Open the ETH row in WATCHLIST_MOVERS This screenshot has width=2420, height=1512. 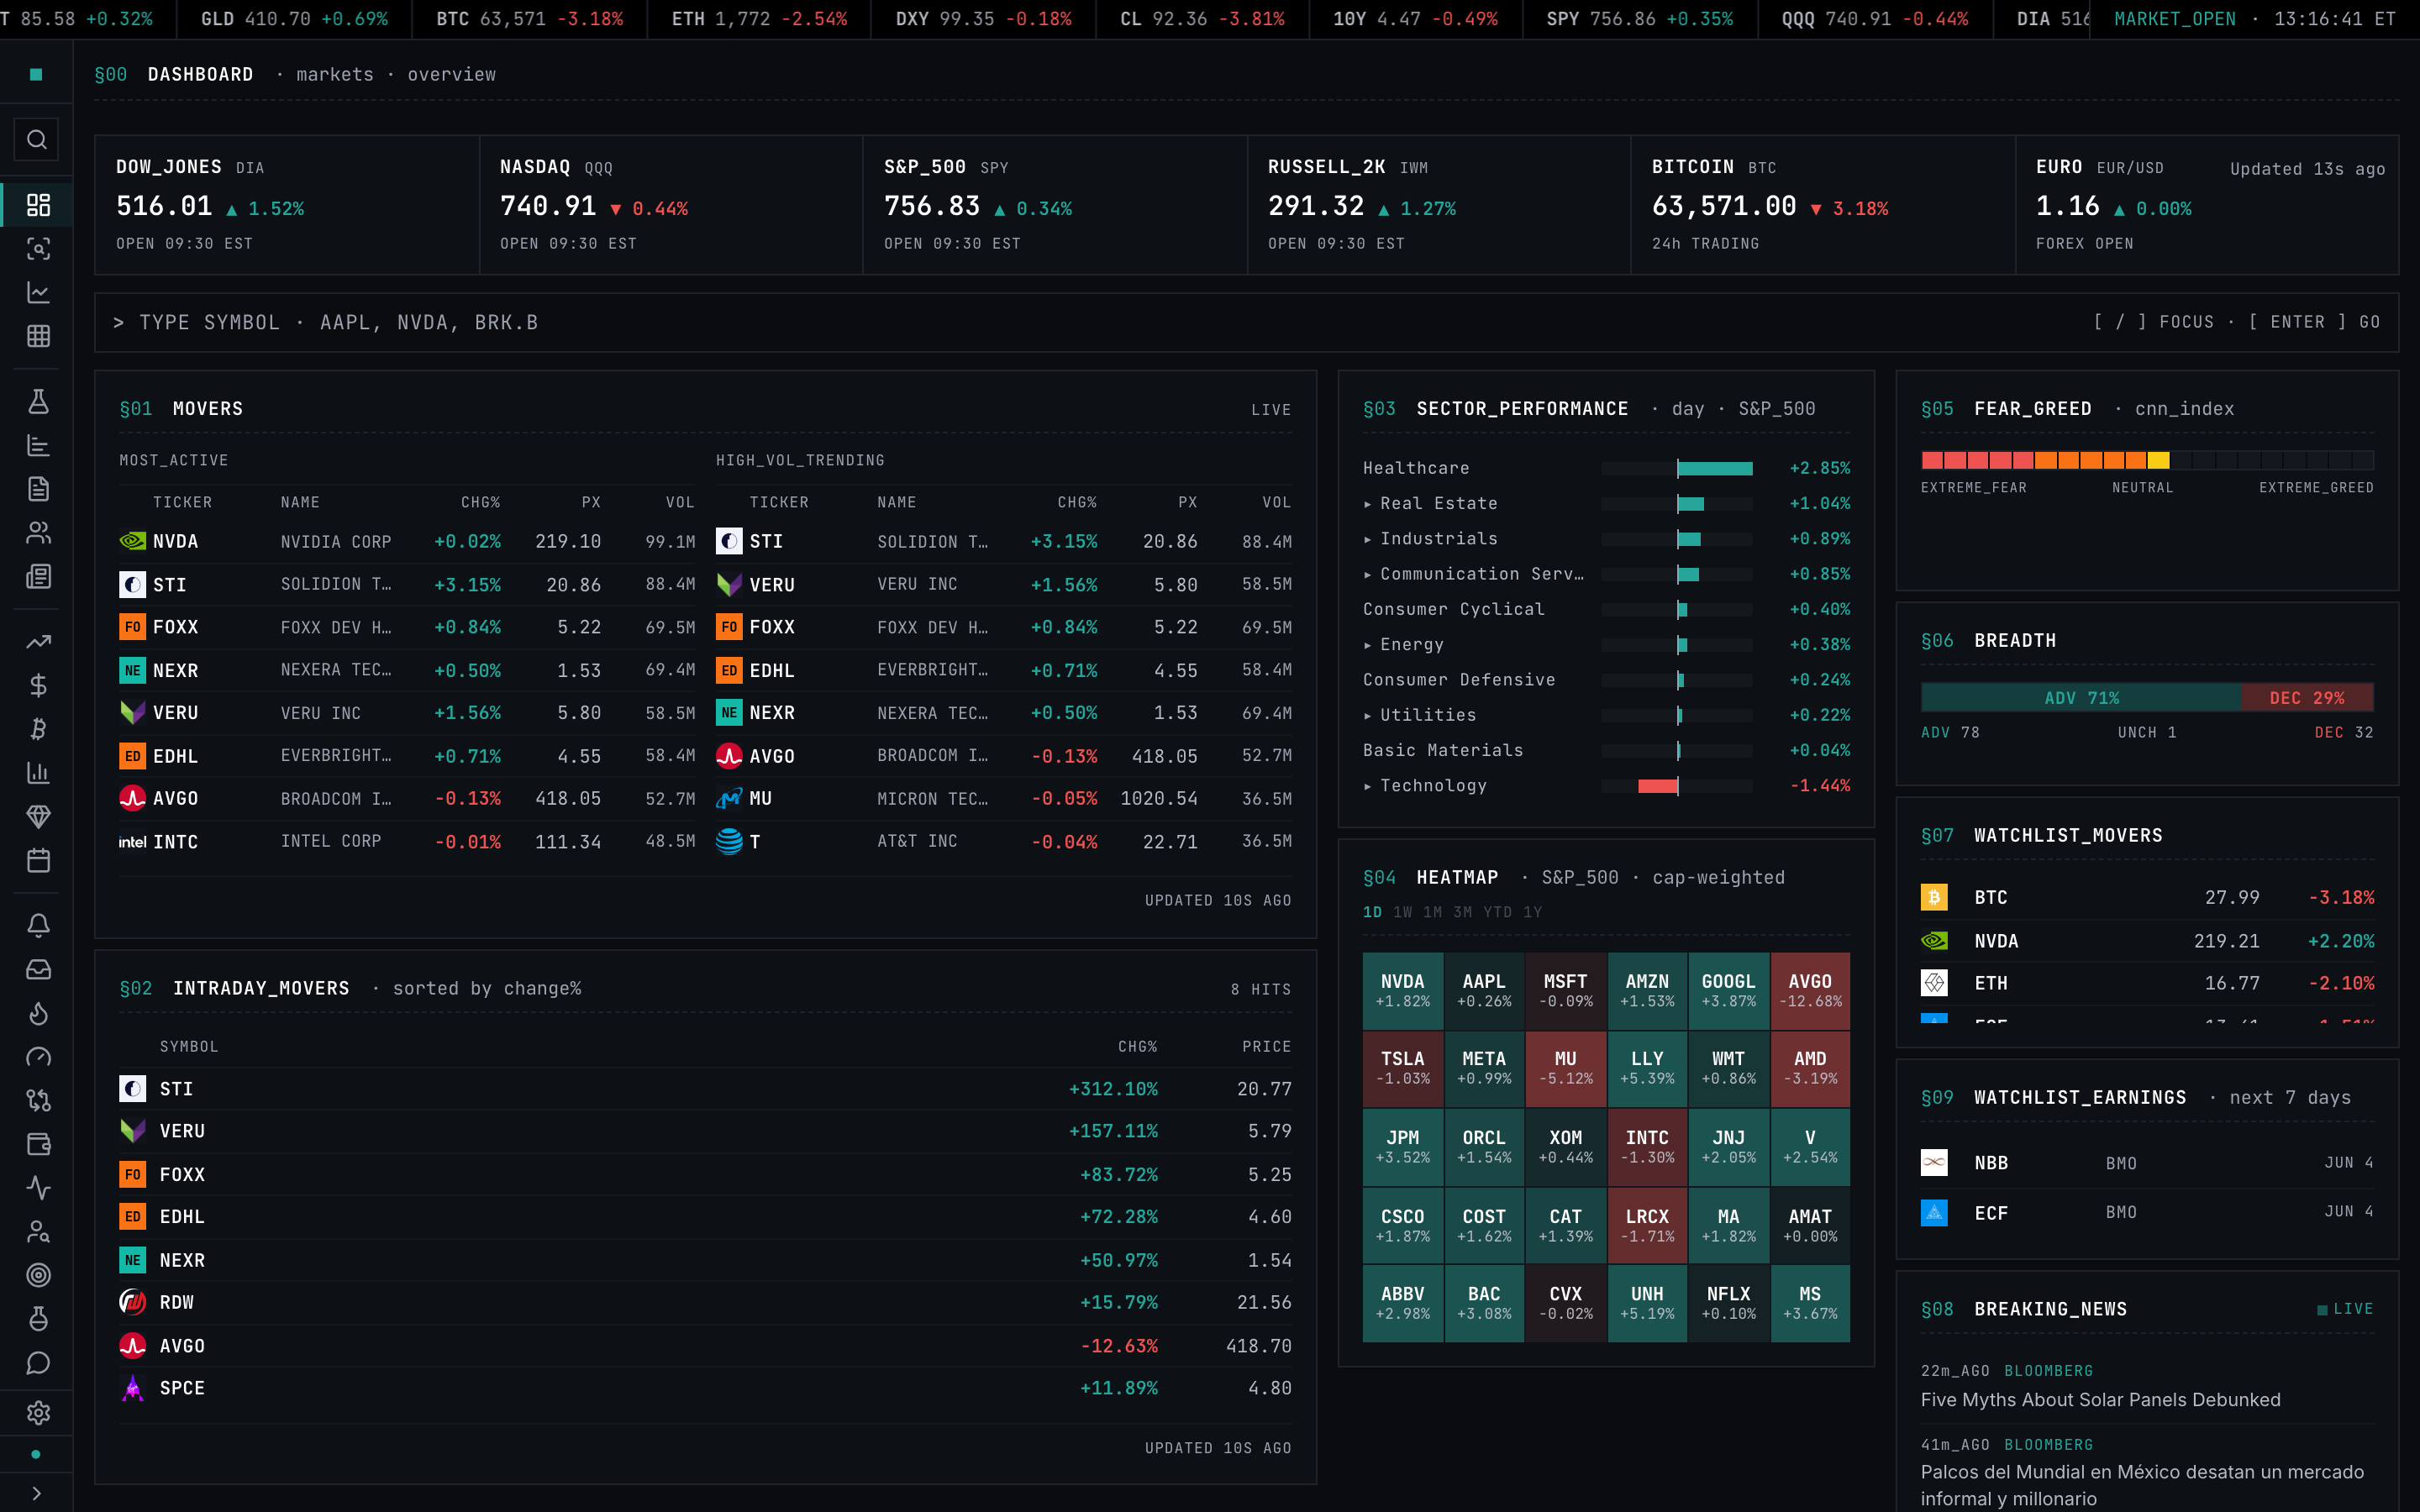2147,984
